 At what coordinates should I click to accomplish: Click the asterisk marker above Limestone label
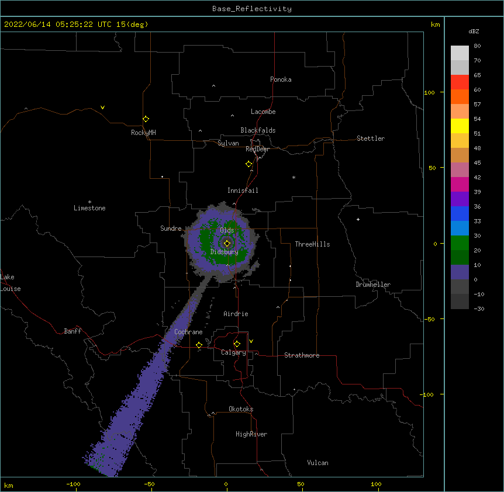pos(89,202)
